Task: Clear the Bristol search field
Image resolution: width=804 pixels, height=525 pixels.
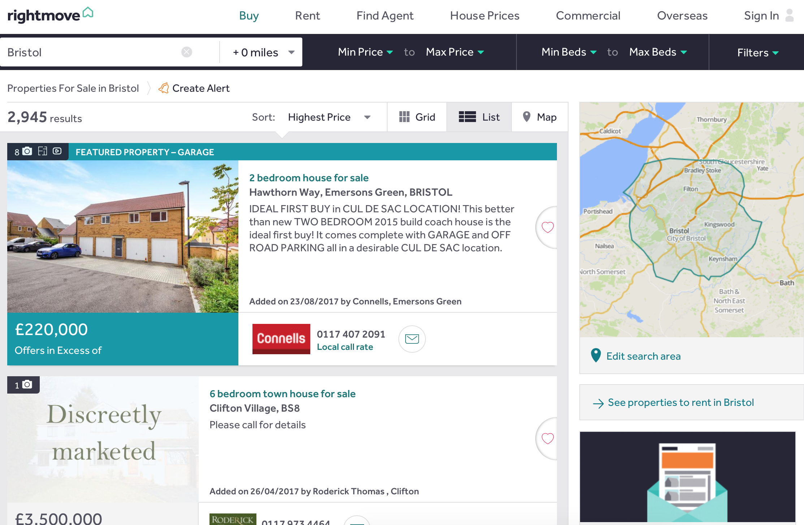Action: (x=186, y=52)
